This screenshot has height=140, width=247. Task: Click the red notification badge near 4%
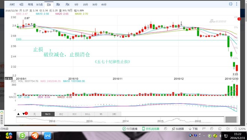pos(239,19)
